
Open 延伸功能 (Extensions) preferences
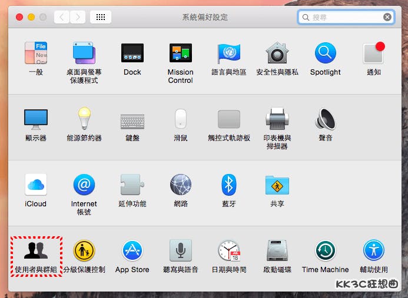(132, 185)
